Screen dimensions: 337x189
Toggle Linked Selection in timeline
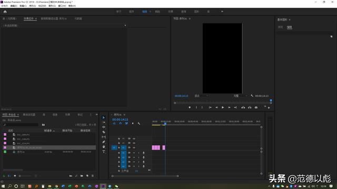coord(126,123)
